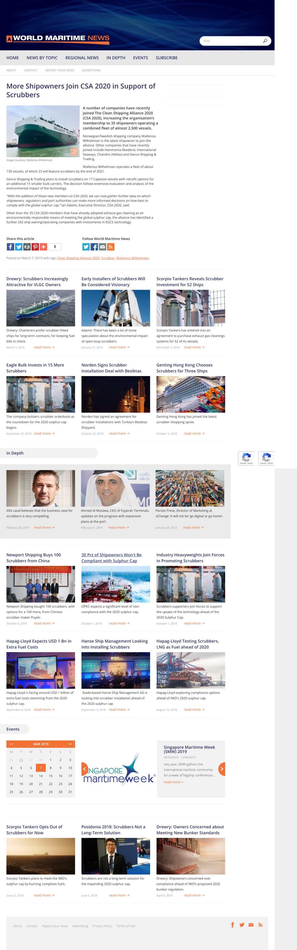
Task: Open footer RSS icon
Action: coord(260,925)
